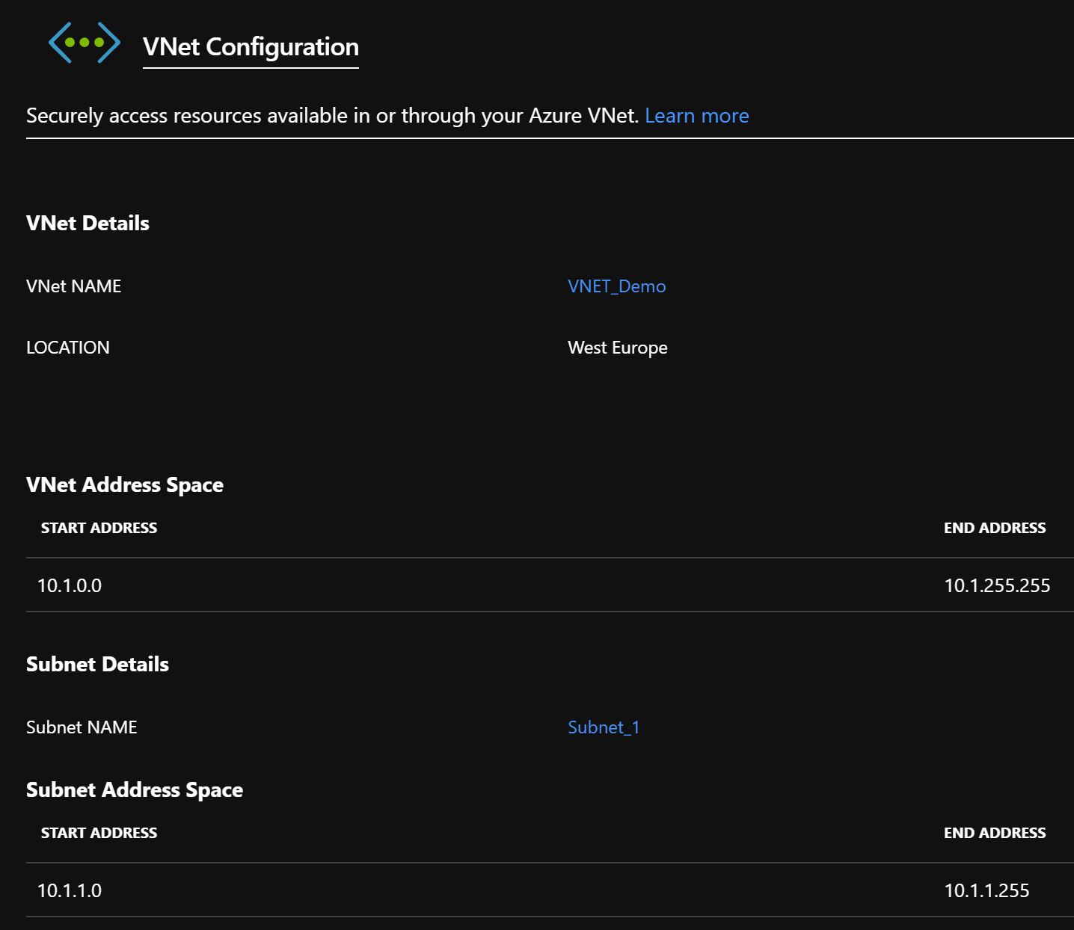Select the 10.1.1.255 subnet end address
1074x930 pixels.
coord(986,890)
